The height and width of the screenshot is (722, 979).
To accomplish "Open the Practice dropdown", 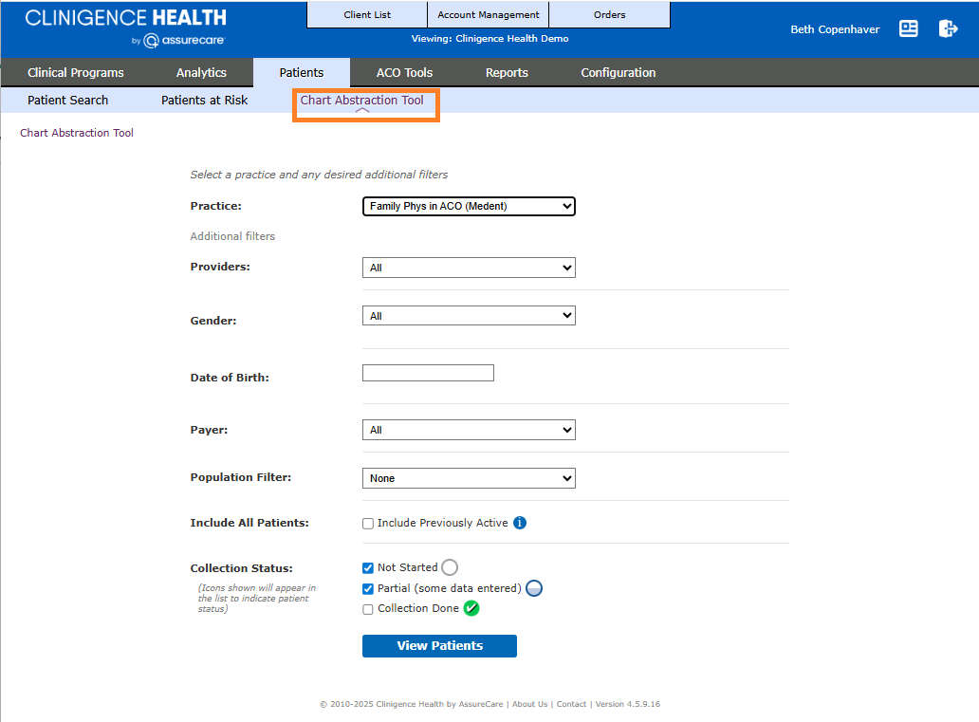I will [469, 206].
